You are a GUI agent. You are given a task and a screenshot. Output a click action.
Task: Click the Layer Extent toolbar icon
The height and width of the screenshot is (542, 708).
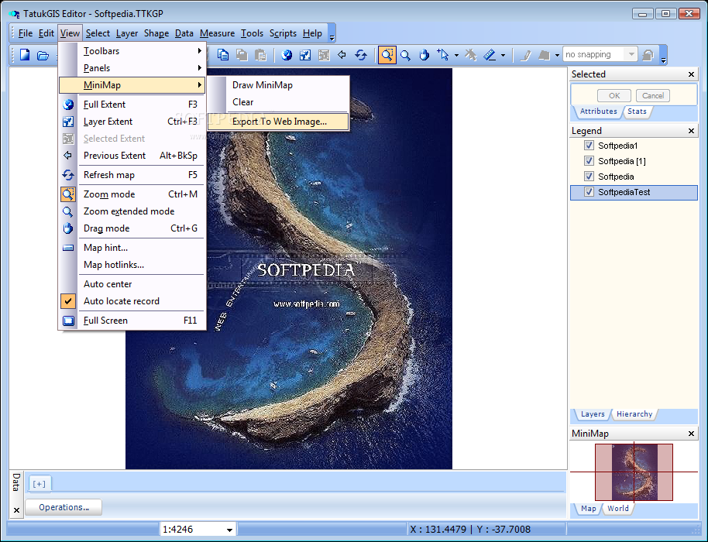tap(305, 55)
